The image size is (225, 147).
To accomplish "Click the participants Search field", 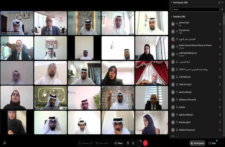I will tap(195, 9).
